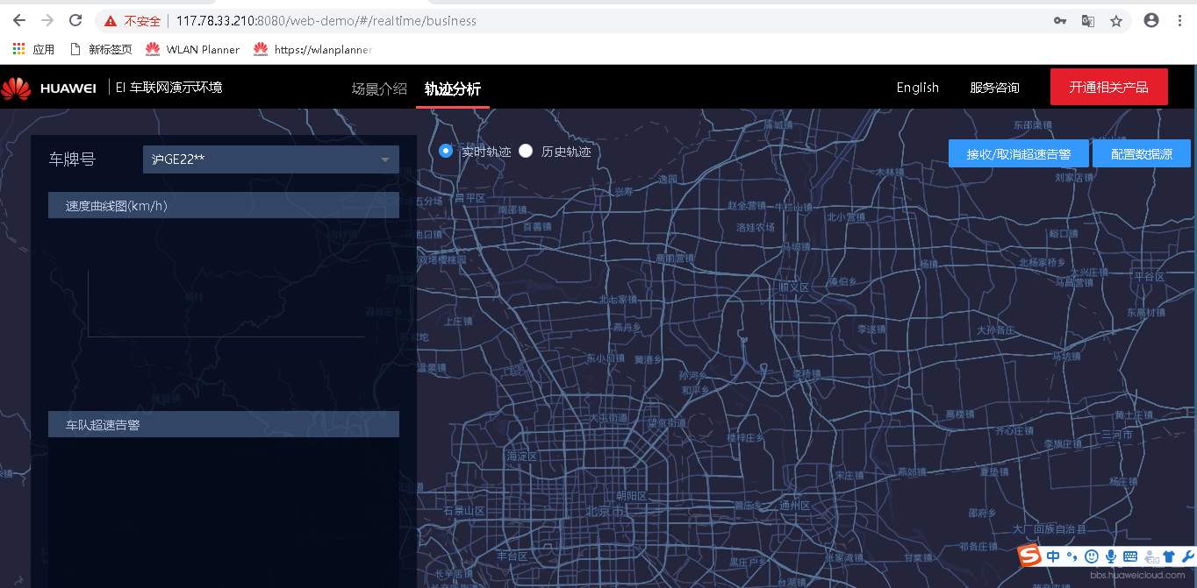Image resolution: width=1197 pixels, height=588 pixels.
Task: Open the WLAN Planner bookmark
Action: coord(192,49)
